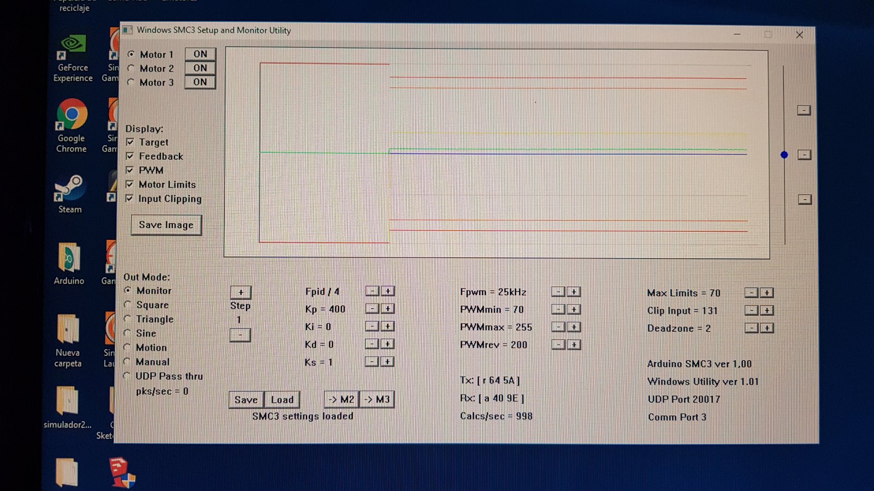Image resolution: width=874 pixels, height=491 pixels.
Task: Increase PWMmax with the plus button
Action: click(x=574, y=327)
